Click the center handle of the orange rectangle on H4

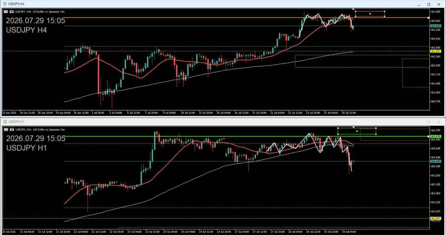point(370,13)
